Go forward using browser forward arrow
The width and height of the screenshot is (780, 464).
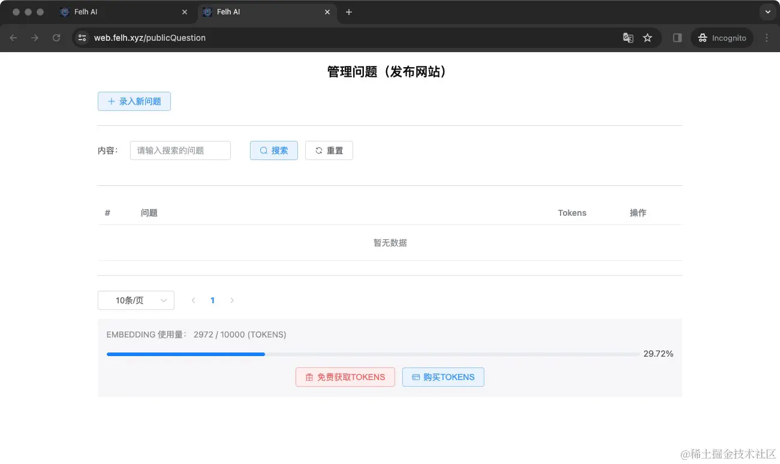(x=35, y=38)
